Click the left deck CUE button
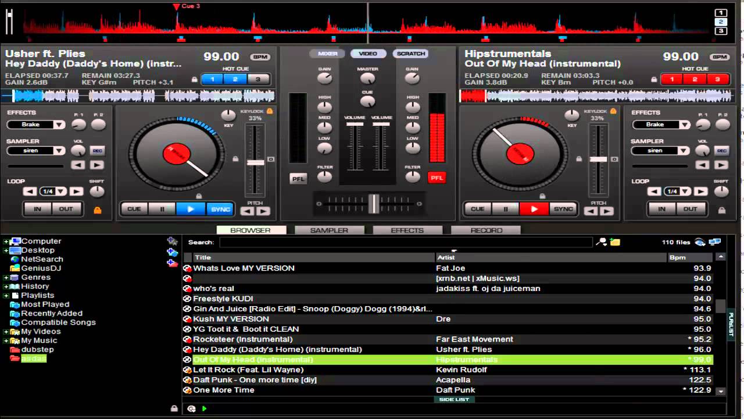 pyautogui.click(x=134, y=209)
